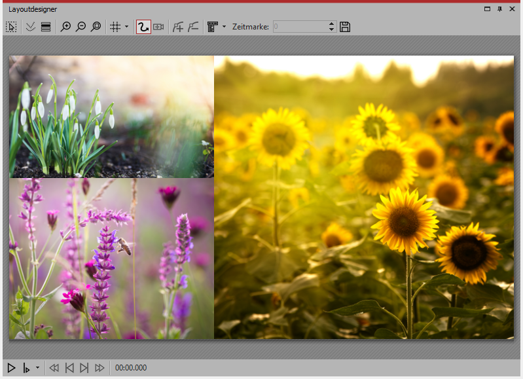Image resolution: width=523 pixels, height=379 pixels.
Task: Open the play-from-here dropdown arrow
Action: [37, 368]
